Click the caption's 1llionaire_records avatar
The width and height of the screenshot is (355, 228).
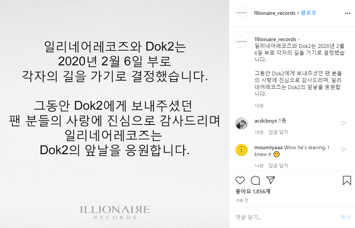click(242, 42)
